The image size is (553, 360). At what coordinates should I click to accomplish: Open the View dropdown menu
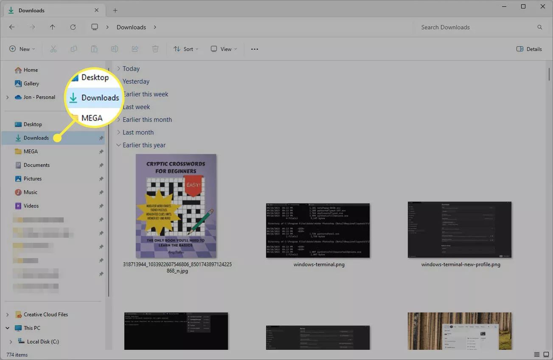click(x=224, y=49)
